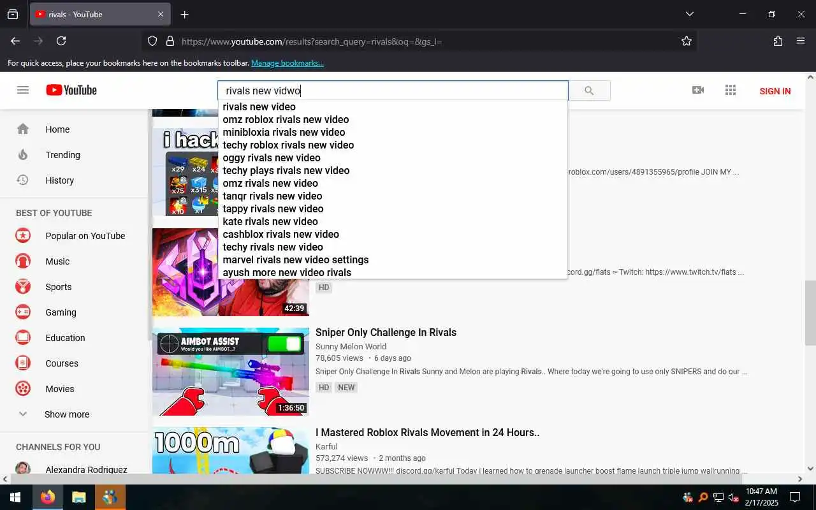816x510 pixels.
Task: Open the Firefox extensions puzzle icon
Action: coord(778,41)
